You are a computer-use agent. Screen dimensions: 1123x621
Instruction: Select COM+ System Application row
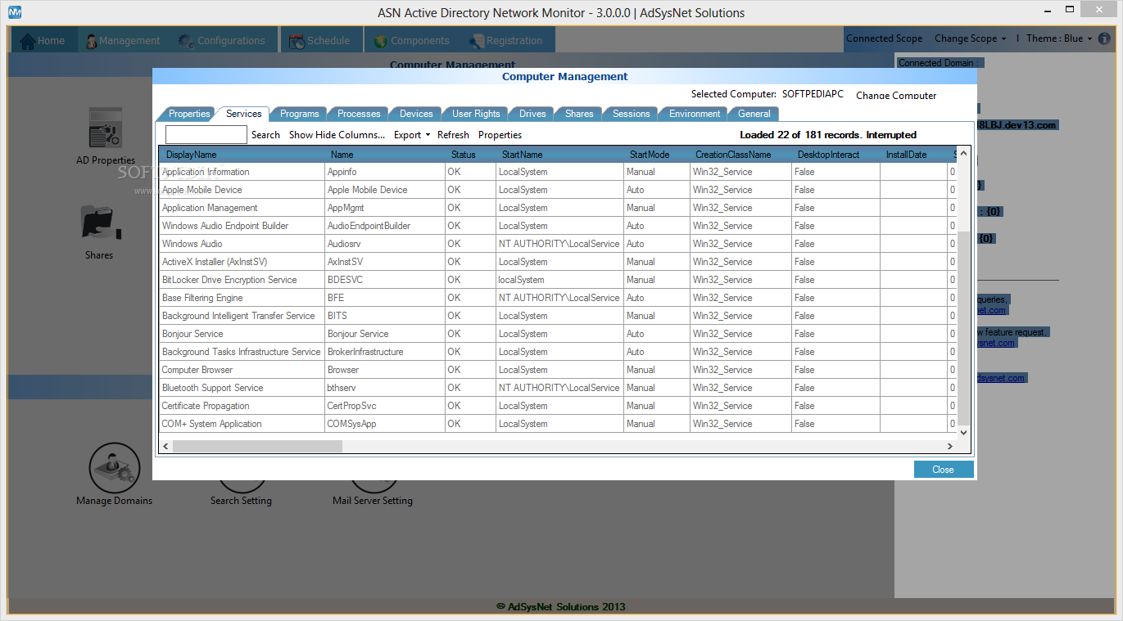pos(557,424)
